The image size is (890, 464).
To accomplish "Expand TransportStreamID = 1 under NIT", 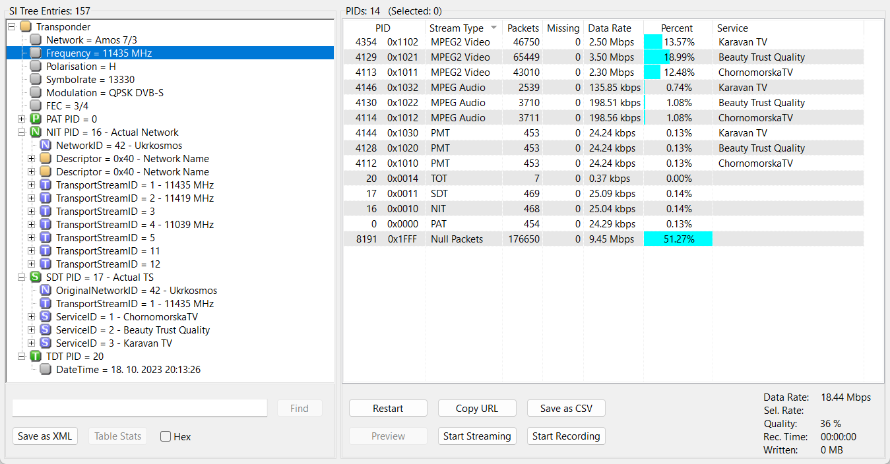I will (32, 185).
